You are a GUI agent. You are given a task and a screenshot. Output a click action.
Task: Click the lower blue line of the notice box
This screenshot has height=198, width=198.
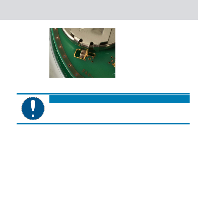pyautogui.click(x=103, y=124)
